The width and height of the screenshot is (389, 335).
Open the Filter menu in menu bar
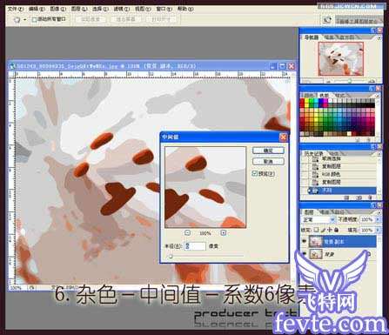coord(121,9)
